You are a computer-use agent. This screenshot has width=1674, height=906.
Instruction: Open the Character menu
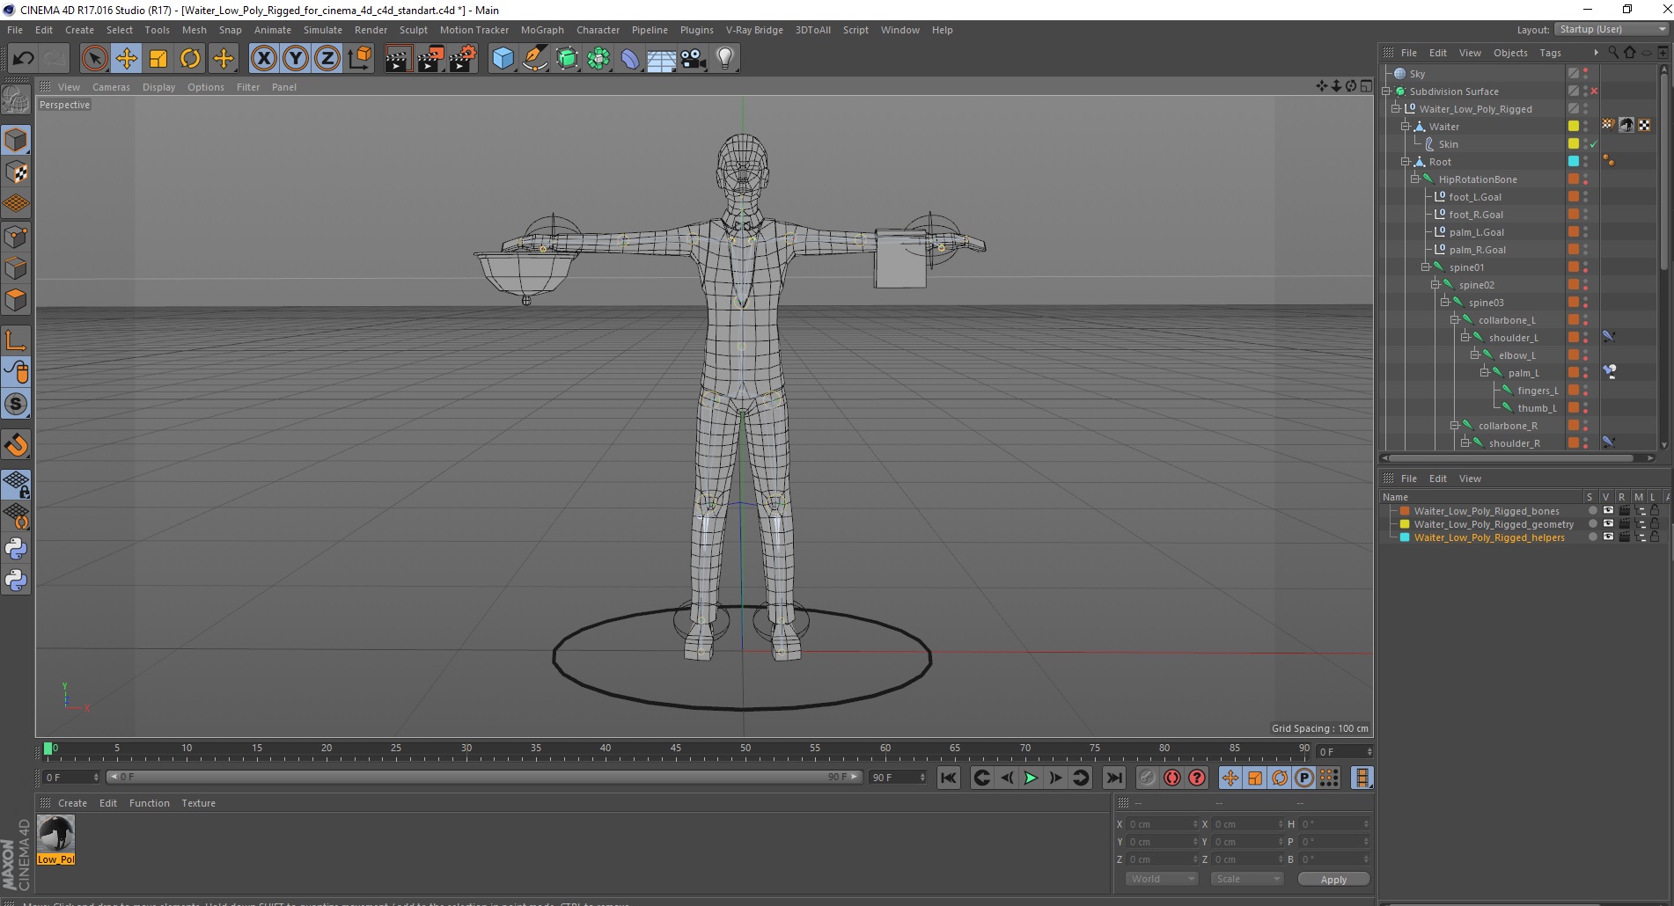(x=598, y=30)
